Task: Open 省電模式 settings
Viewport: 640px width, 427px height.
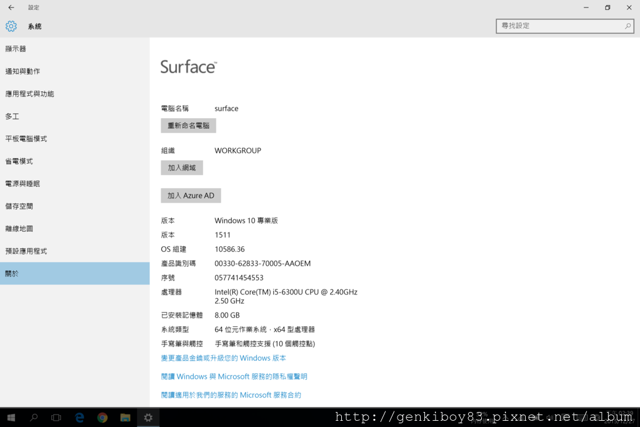Action: point(75,161)
